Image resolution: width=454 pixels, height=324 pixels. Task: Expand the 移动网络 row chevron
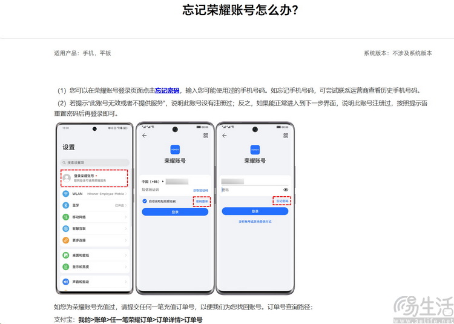tap(126, 217)
